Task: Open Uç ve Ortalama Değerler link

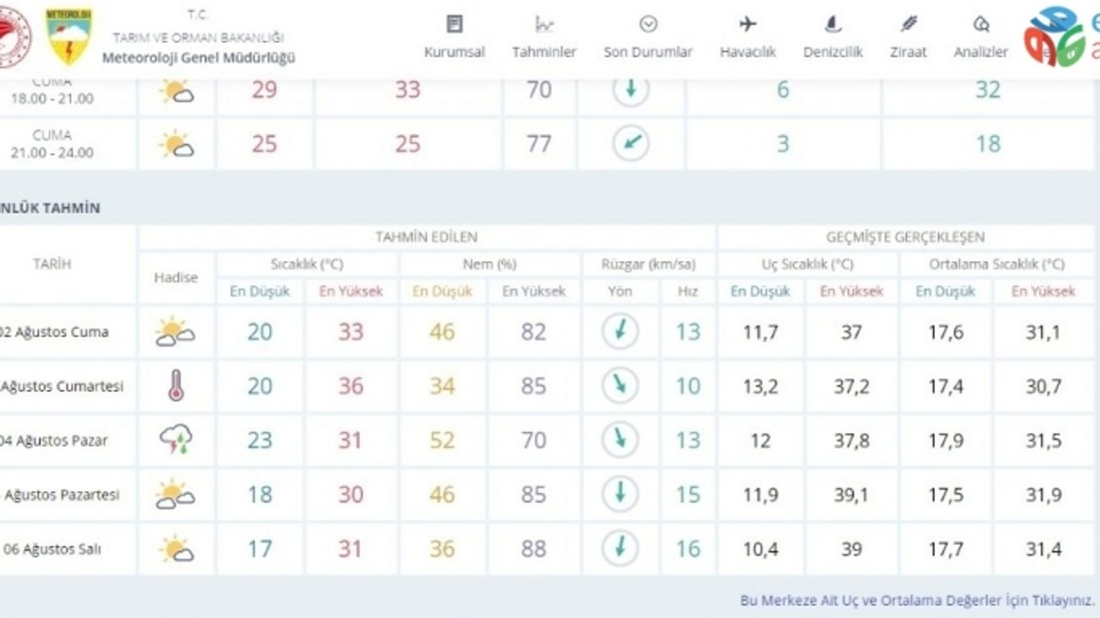Action: coord(918,600)
